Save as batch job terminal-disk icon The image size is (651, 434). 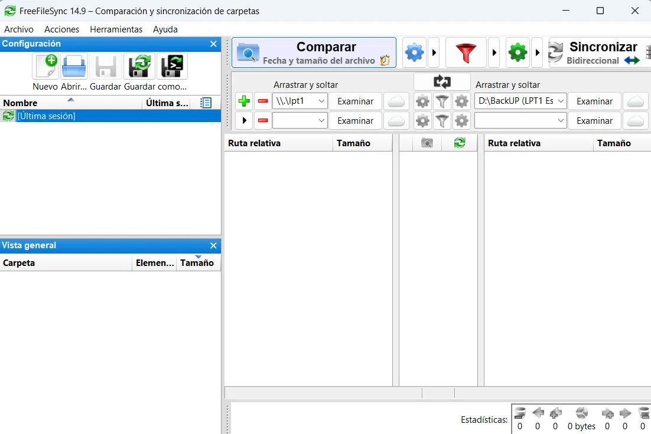tap(172, 66)
